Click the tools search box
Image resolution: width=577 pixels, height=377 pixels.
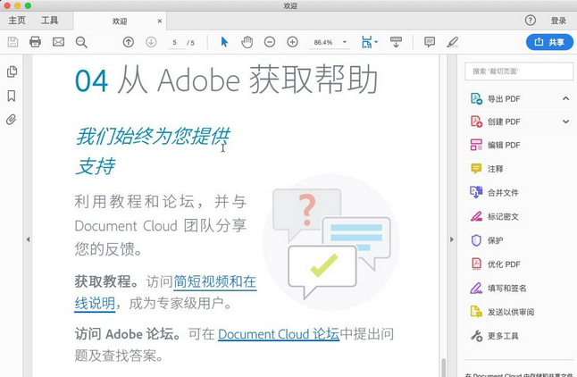pyautogui.click(x=519, y=71)
